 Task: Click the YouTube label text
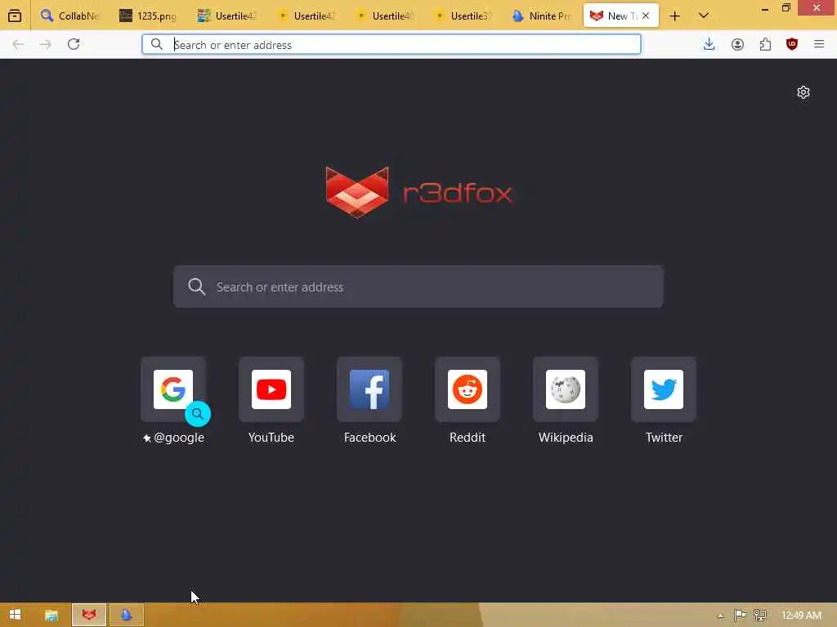[271, 438]
